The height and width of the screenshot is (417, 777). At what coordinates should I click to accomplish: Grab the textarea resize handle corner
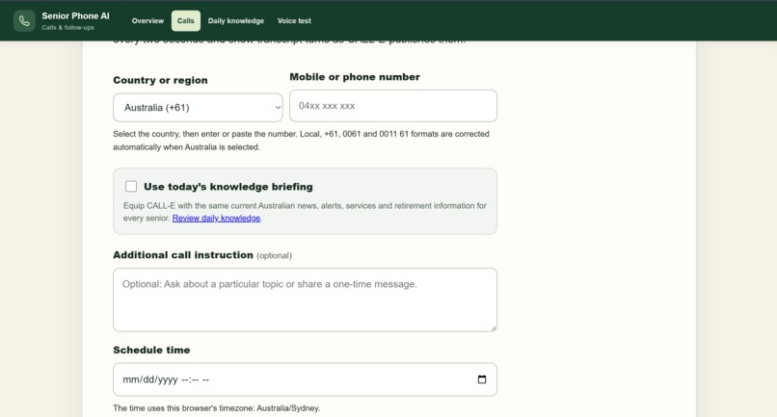tap(493, 327)
